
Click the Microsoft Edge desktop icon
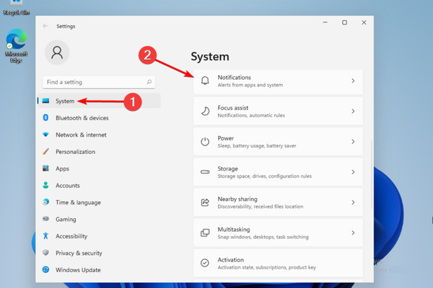click(x=16, y=46)
